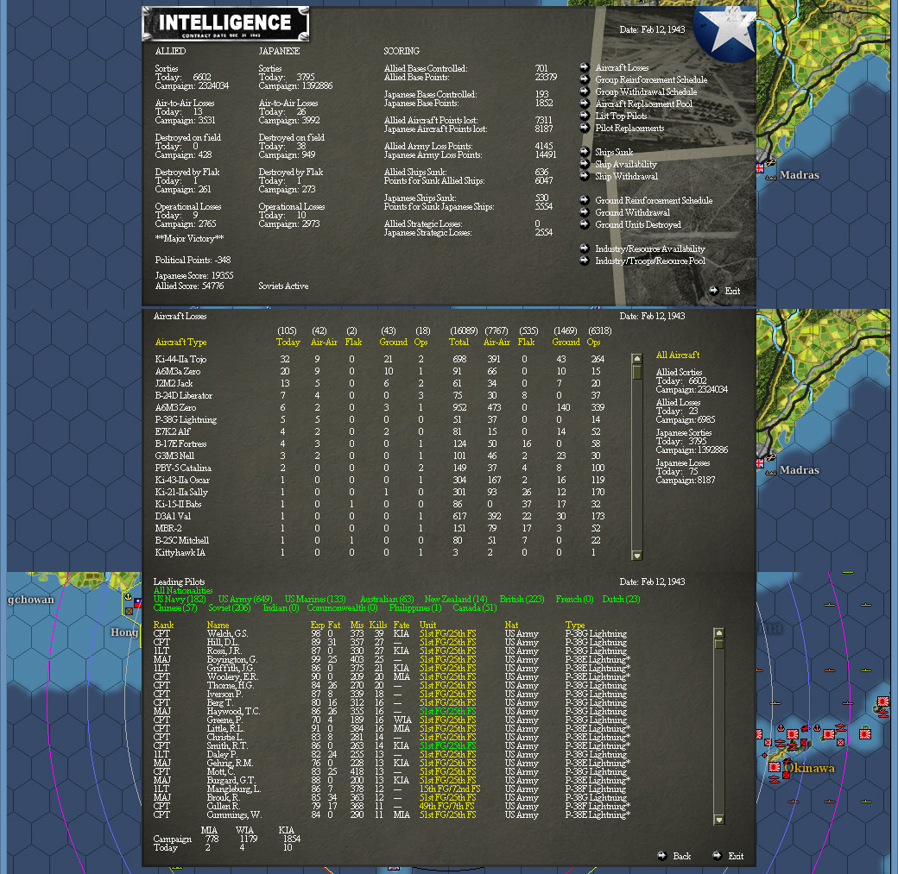Click the Exit arrow icon in Leading Pilots panel
The image size is (898, 874).
717,855
